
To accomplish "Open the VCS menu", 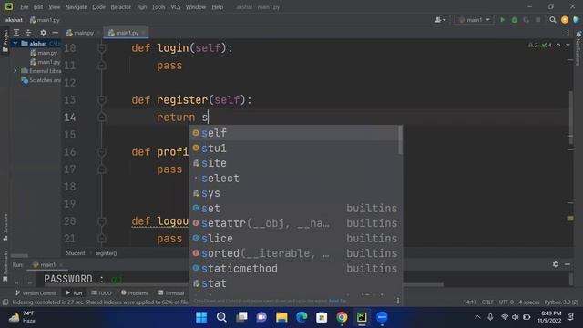I will click(x=176, y=7).
